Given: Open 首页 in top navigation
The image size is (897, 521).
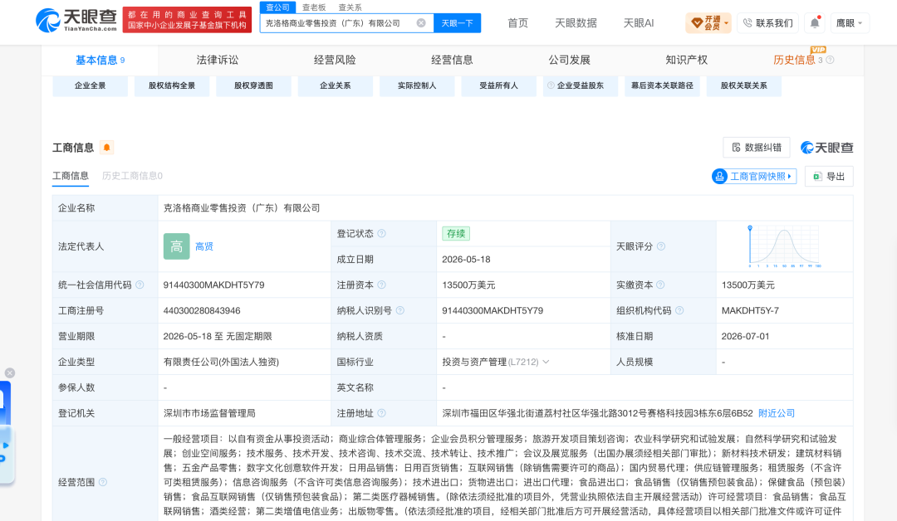Looking at the screenshot, I should (x=517, y=23).
